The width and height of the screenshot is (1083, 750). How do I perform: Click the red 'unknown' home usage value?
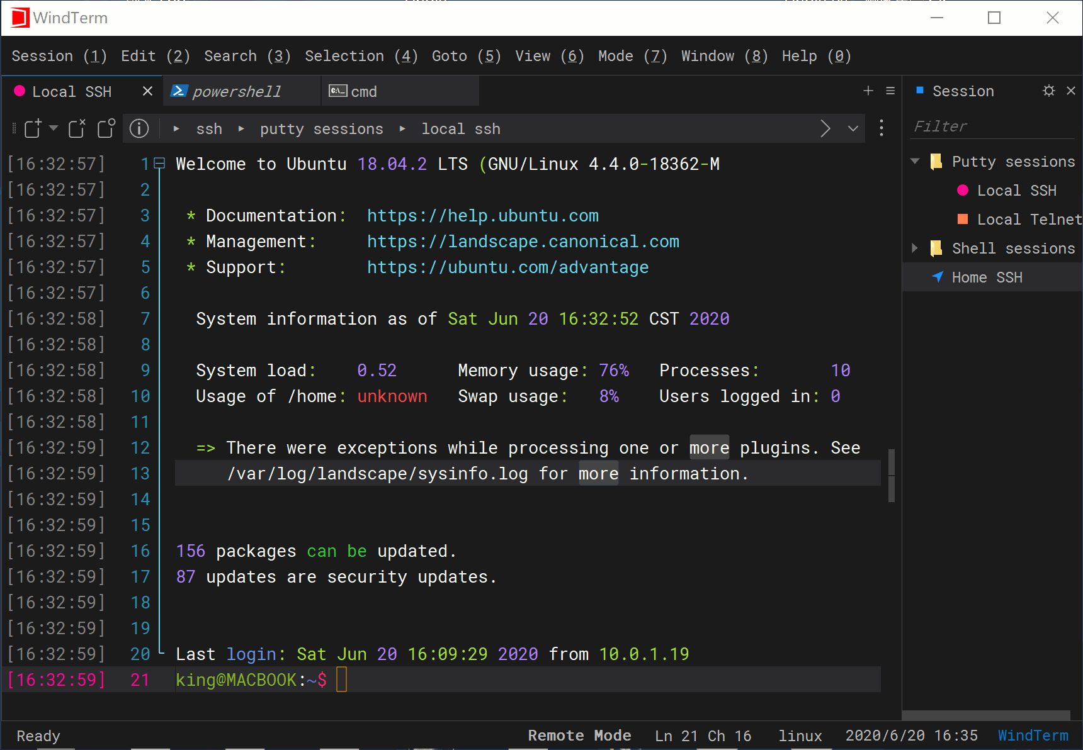click(x=392, y=396)
